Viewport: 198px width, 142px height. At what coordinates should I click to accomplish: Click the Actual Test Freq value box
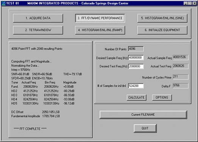(x=181, y=66)
